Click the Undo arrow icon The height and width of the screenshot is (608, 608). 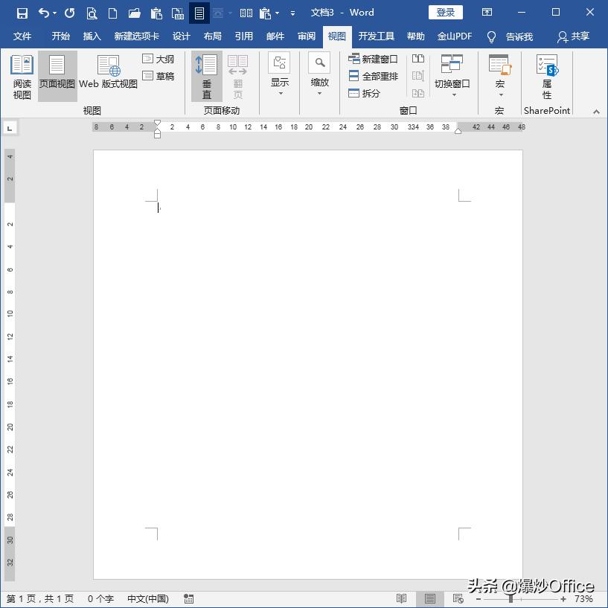click(43, 13)
